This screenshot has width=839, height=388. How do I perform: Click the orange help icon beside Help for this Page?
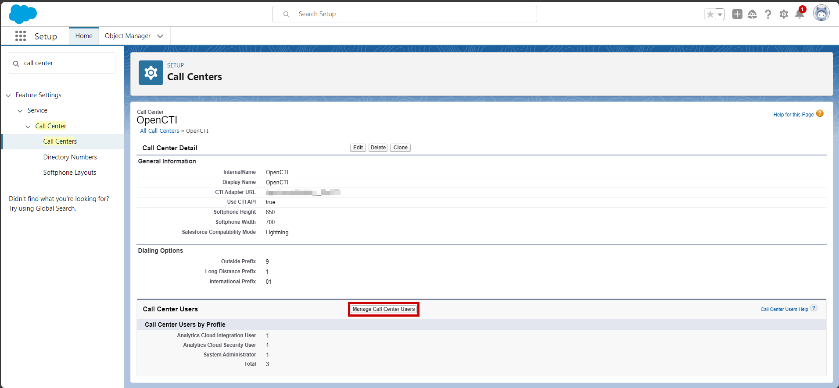(820, 113)
